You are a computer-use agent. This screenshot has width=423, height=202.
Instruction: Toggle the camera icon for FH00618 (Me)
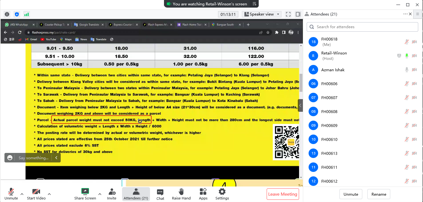(x=414, y=42)
